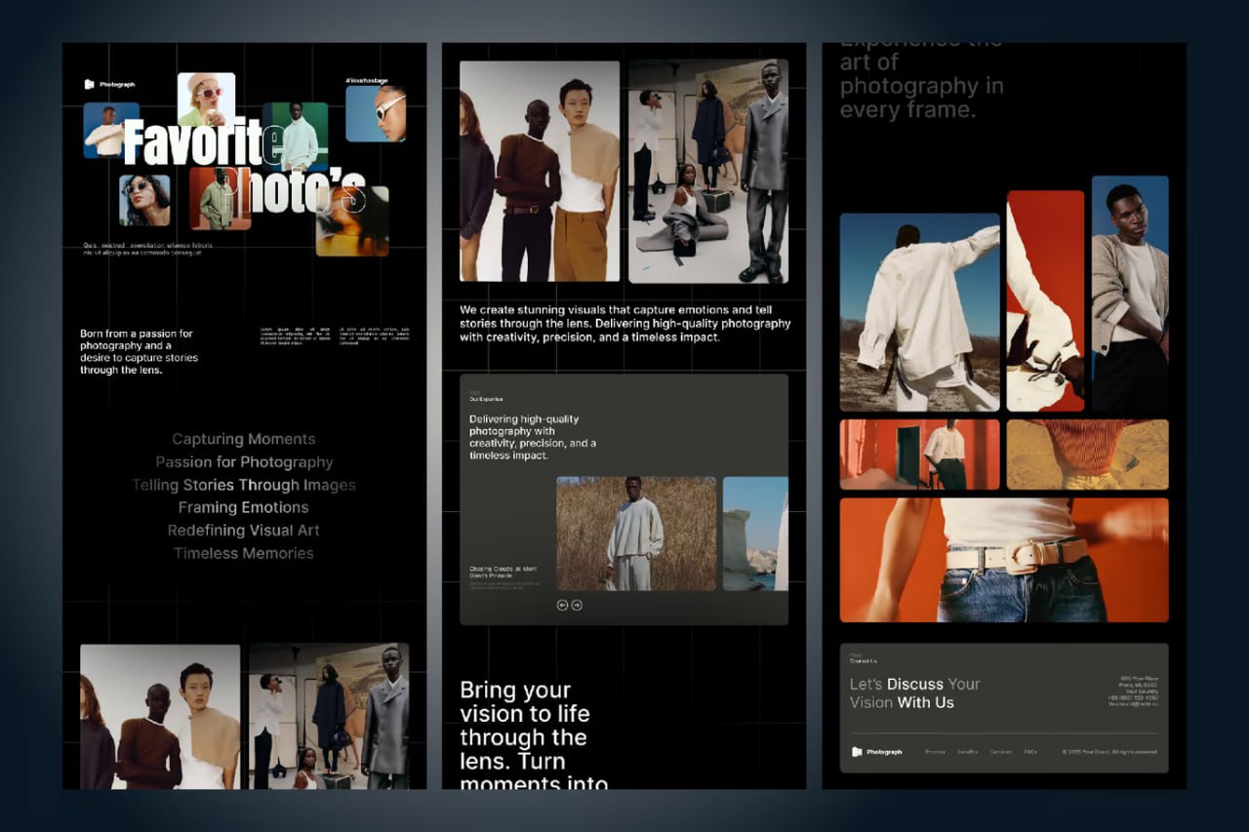Open the Services footer link

point(1000,752)
